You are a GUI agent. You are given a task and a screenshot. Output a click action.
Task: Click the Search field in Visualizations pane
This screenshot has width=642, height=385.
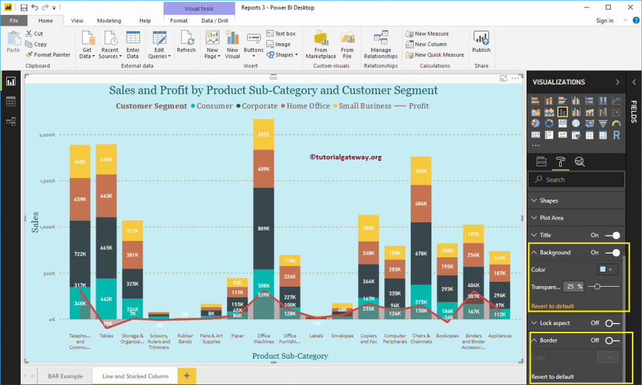[576, 180]
